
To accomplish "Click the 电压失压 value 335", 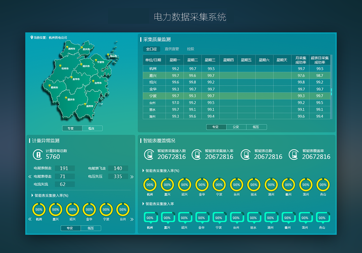I will (118, 177).
